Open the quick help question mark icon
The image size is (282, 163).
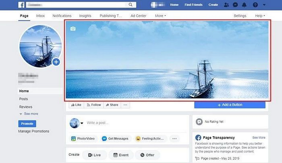pos(255,5)
